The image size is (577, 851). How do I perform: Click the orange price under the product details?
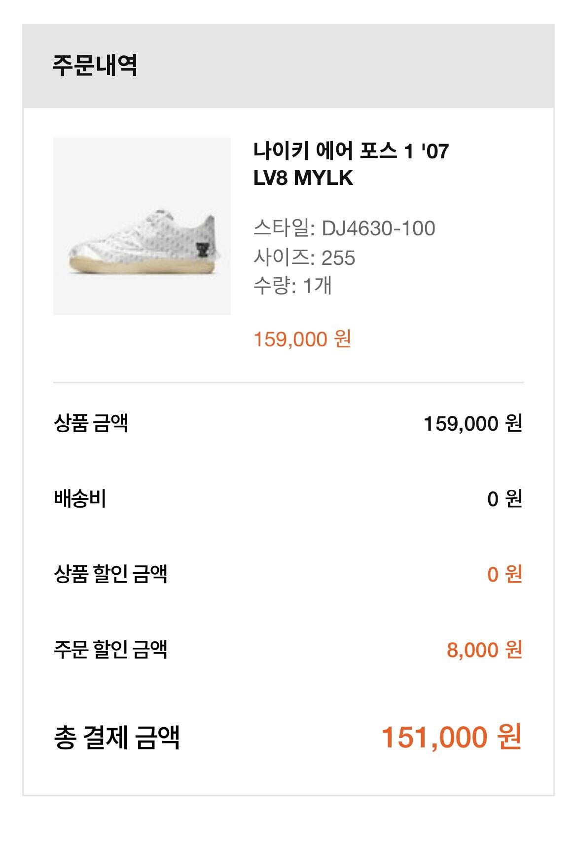(302, 339)
